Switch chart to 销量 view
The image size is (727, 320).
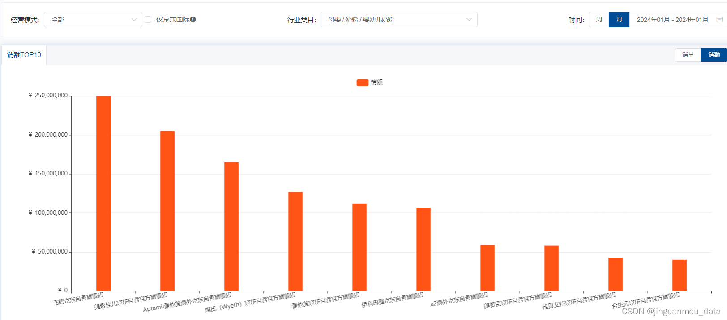(688, 54)
